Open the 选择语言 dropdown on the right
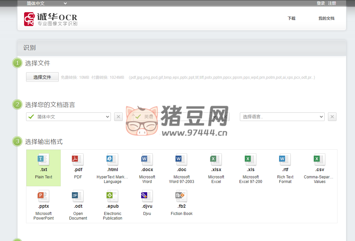 tap(282, 116)
